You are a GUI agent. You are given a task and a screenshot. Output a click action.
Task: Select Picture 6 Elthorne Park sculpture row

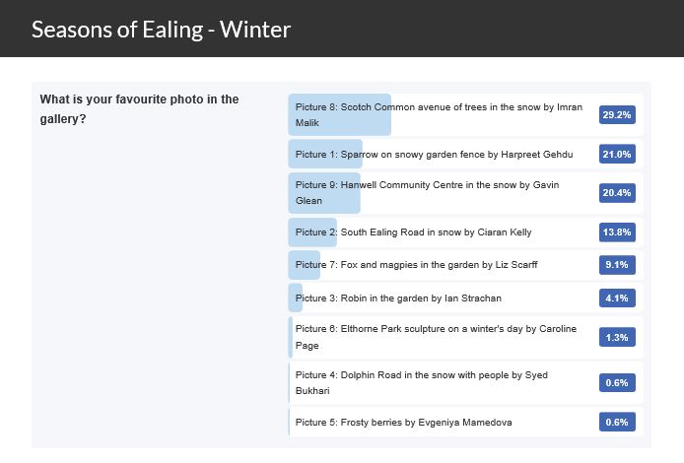[x=465, y=337]
